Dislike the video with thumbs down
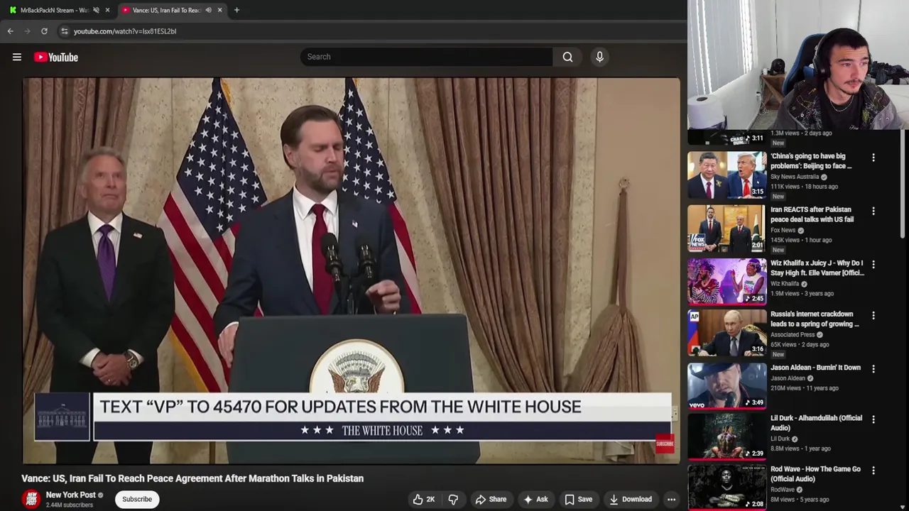The height and width of the screenshot is (511, 909). click(453, 499)
